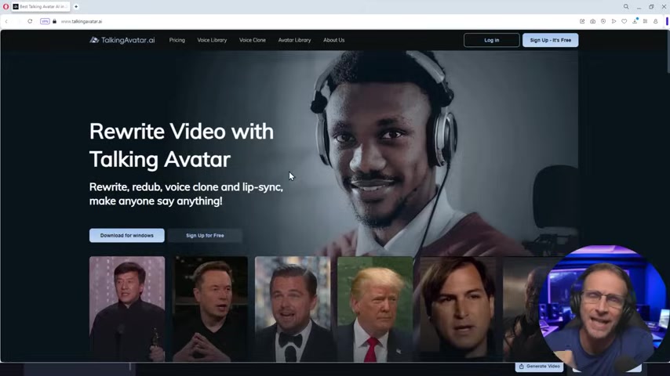Open the profile account icon
This screenshot has height=376, width=670.
(655, 21)
